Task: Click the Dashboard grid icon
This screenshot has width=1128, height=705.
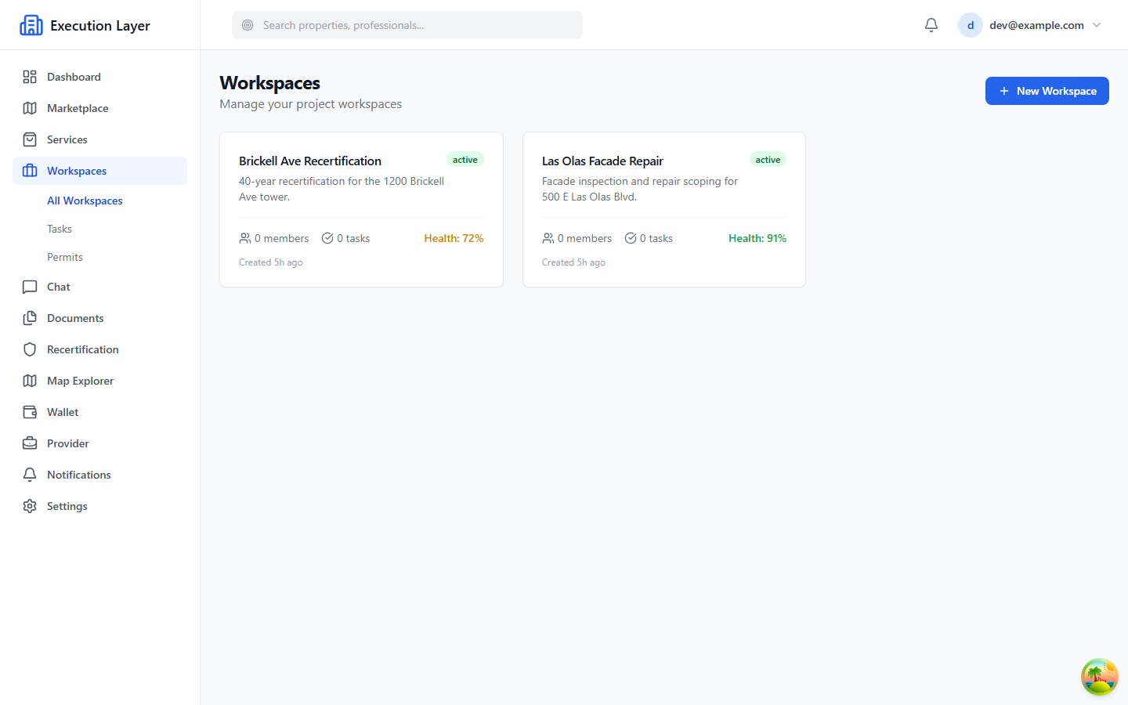Action: (x=30, y=77)
